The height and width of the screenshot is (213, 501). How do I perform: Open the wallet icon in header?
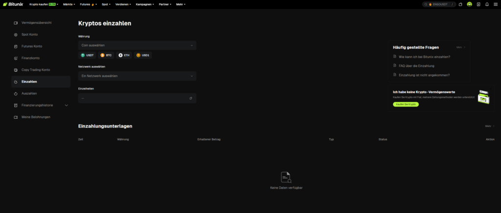click(x=460, y=4)
